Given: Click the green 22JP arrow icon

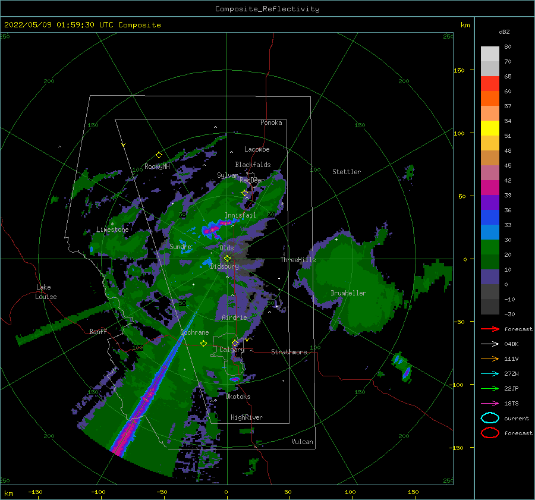Looking at the screenshot, I should tap(490, 388).
